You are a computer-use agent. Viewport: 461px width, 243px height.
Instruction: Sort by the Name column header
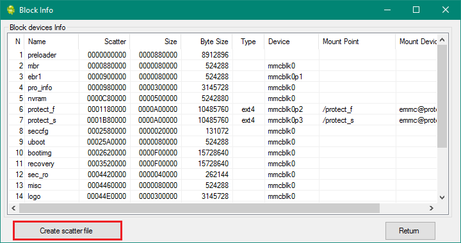51,42
